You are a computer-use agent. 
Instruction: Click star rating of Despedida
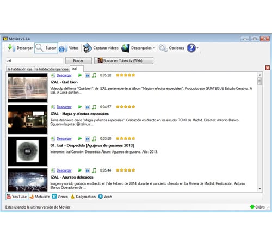[x=126, y=139]
